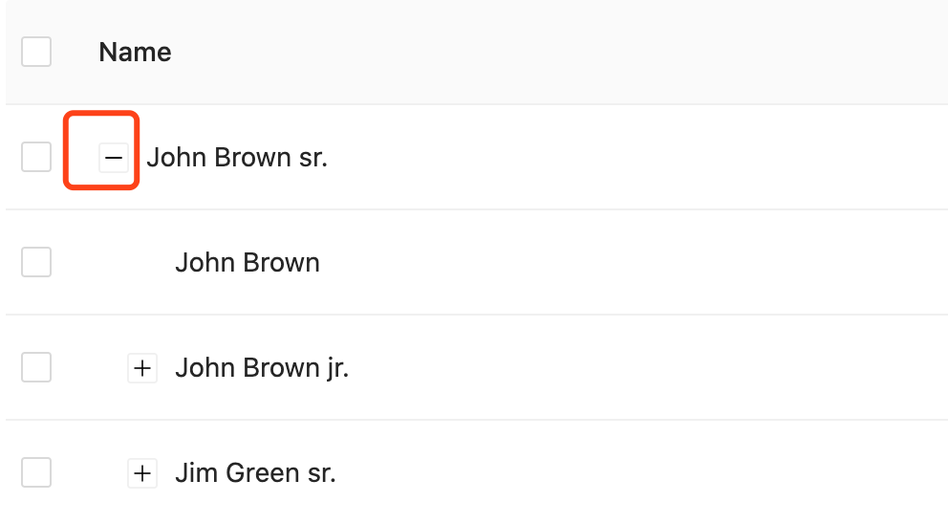Viewport: 948px width, 524px height.
Task: Click empty header area right of Name
Action: (x=556, y=52)
